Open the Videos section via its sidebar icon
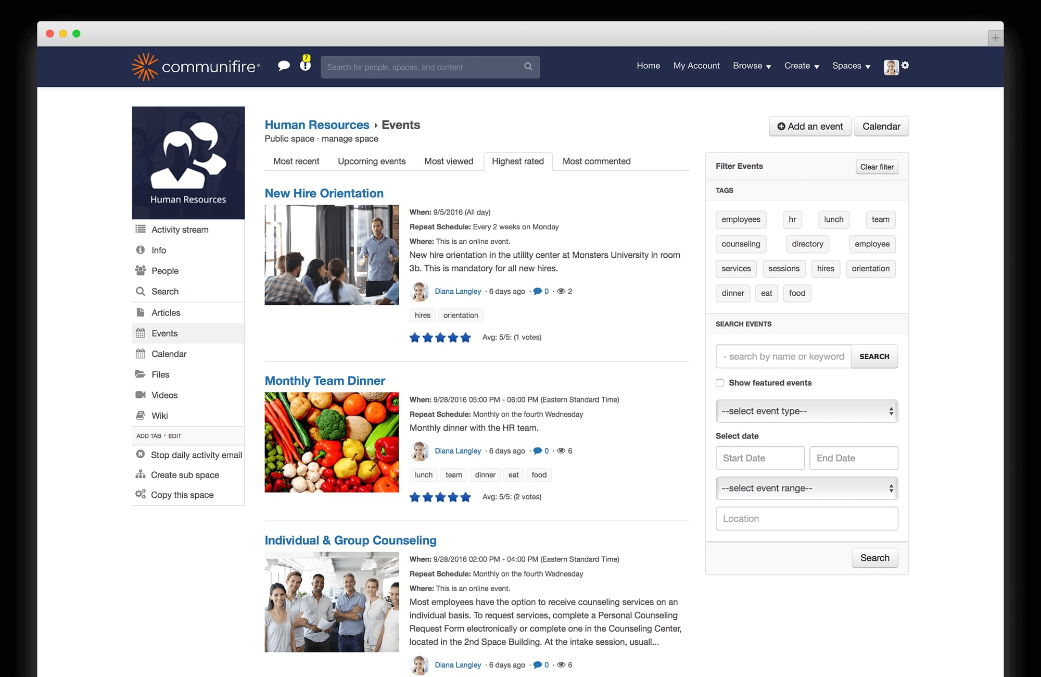 pos(140,395)
